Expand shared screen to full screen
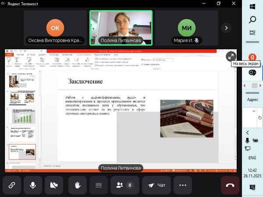The width and height of the screenshot is (263, 197). click(231, 56)
